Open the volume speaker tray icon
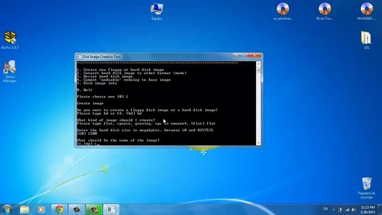 pos(354,210)
